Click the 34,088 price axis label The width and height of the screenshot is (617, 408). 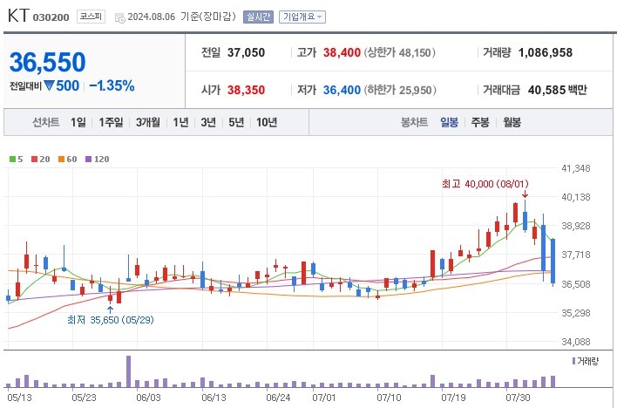(x=576, y=342)
